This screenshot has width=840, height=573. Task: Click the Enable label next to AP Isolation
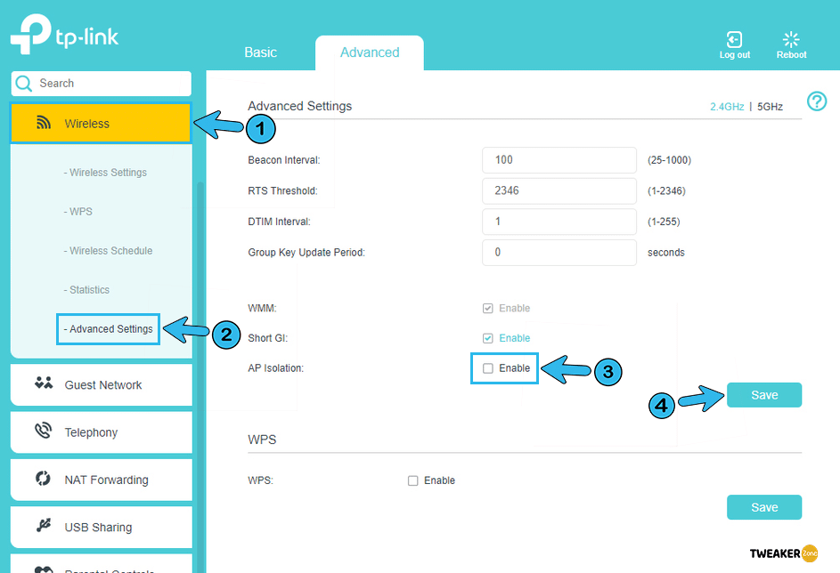(x=514, y=368)
